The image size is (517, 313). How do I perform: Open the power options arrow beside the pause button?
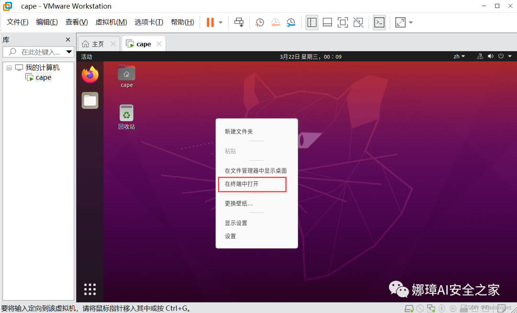221,22
